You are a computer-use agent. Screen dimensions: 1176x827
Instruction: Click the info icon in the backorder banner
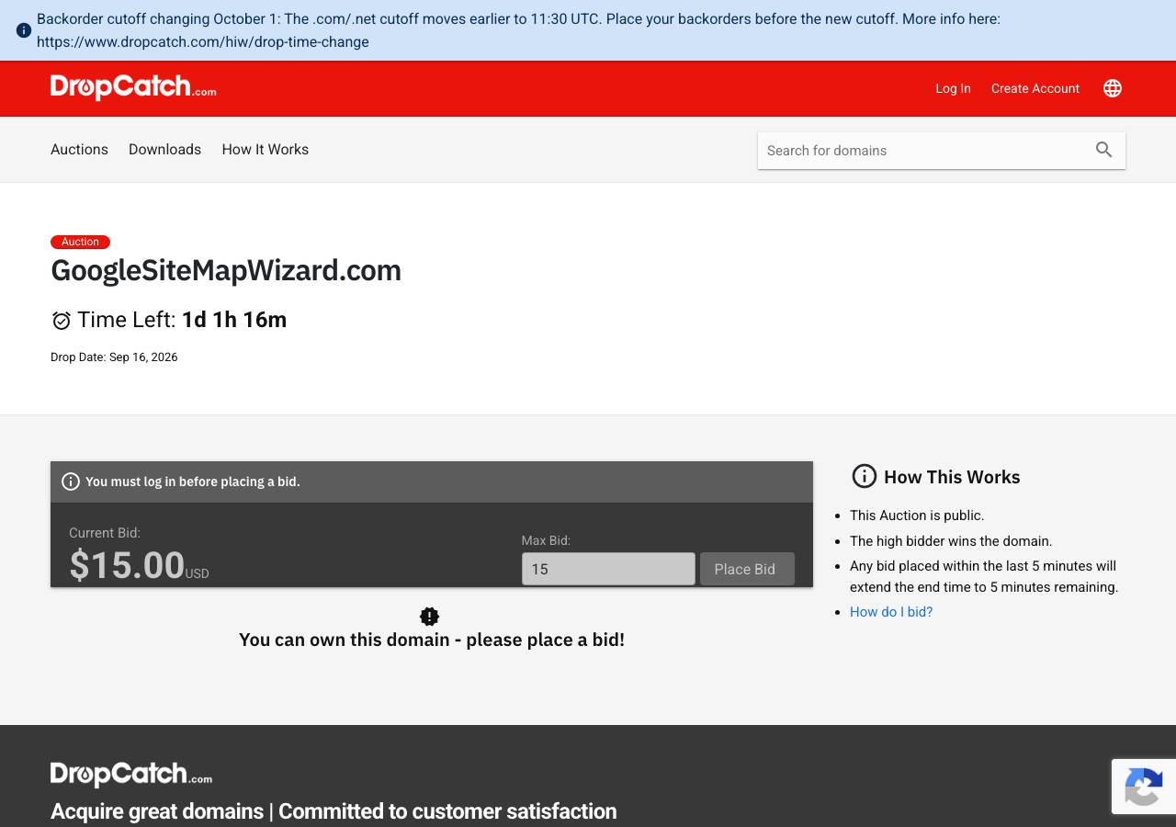pos(24,30)
